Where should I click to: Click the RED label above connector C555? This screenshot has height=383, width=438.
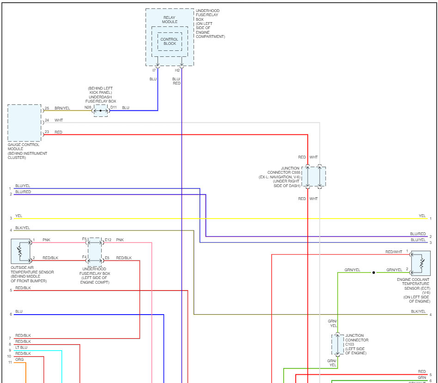click(302, 157)
